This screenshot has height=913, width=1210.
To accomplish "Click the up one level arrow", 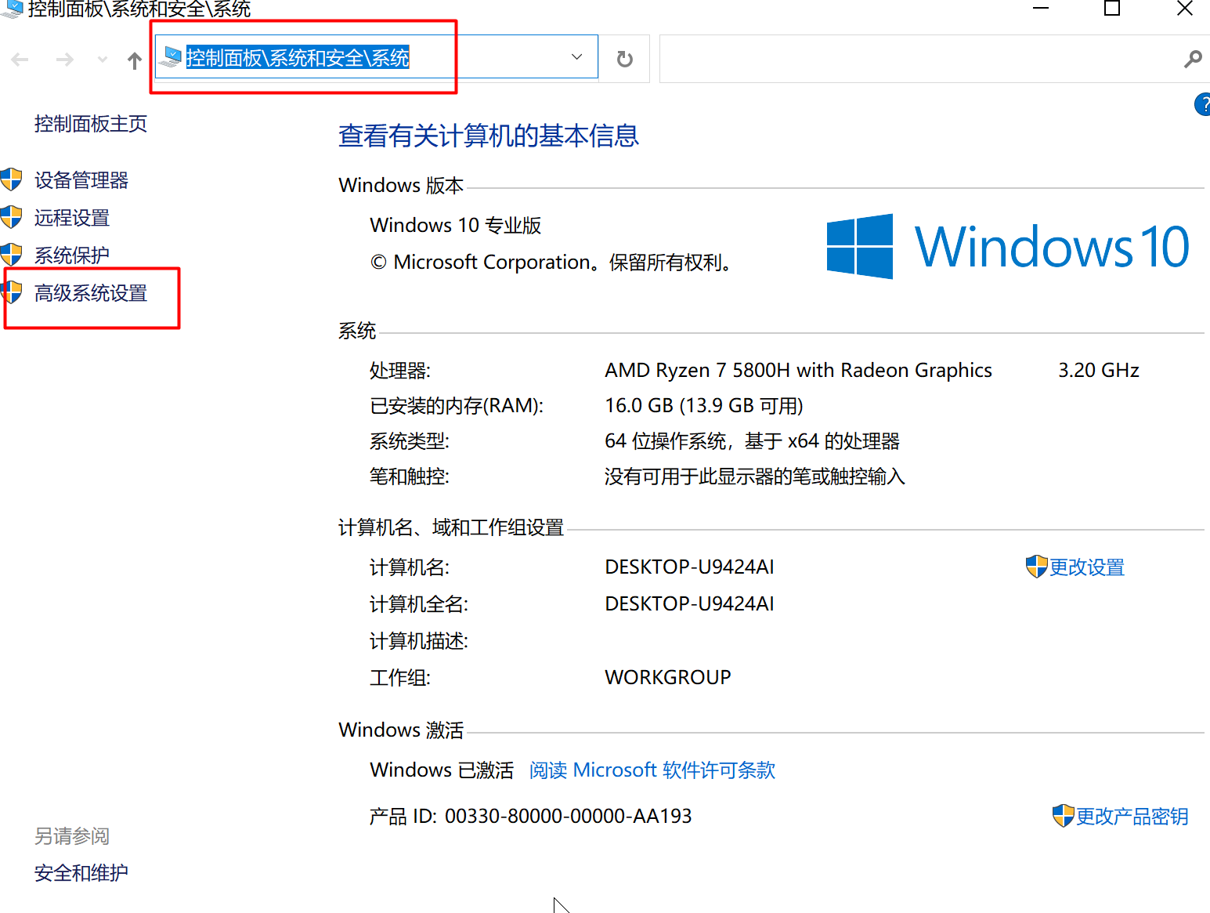I will click(x=135, y=60).
